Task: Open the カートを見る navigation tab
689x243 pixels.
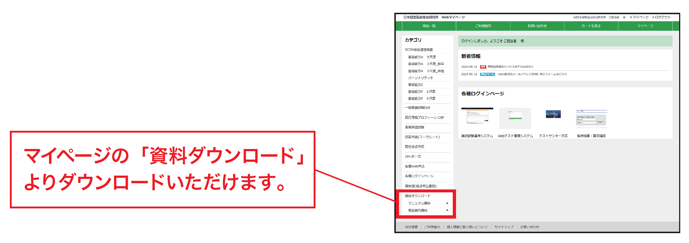Action: (x=591, y=26)
